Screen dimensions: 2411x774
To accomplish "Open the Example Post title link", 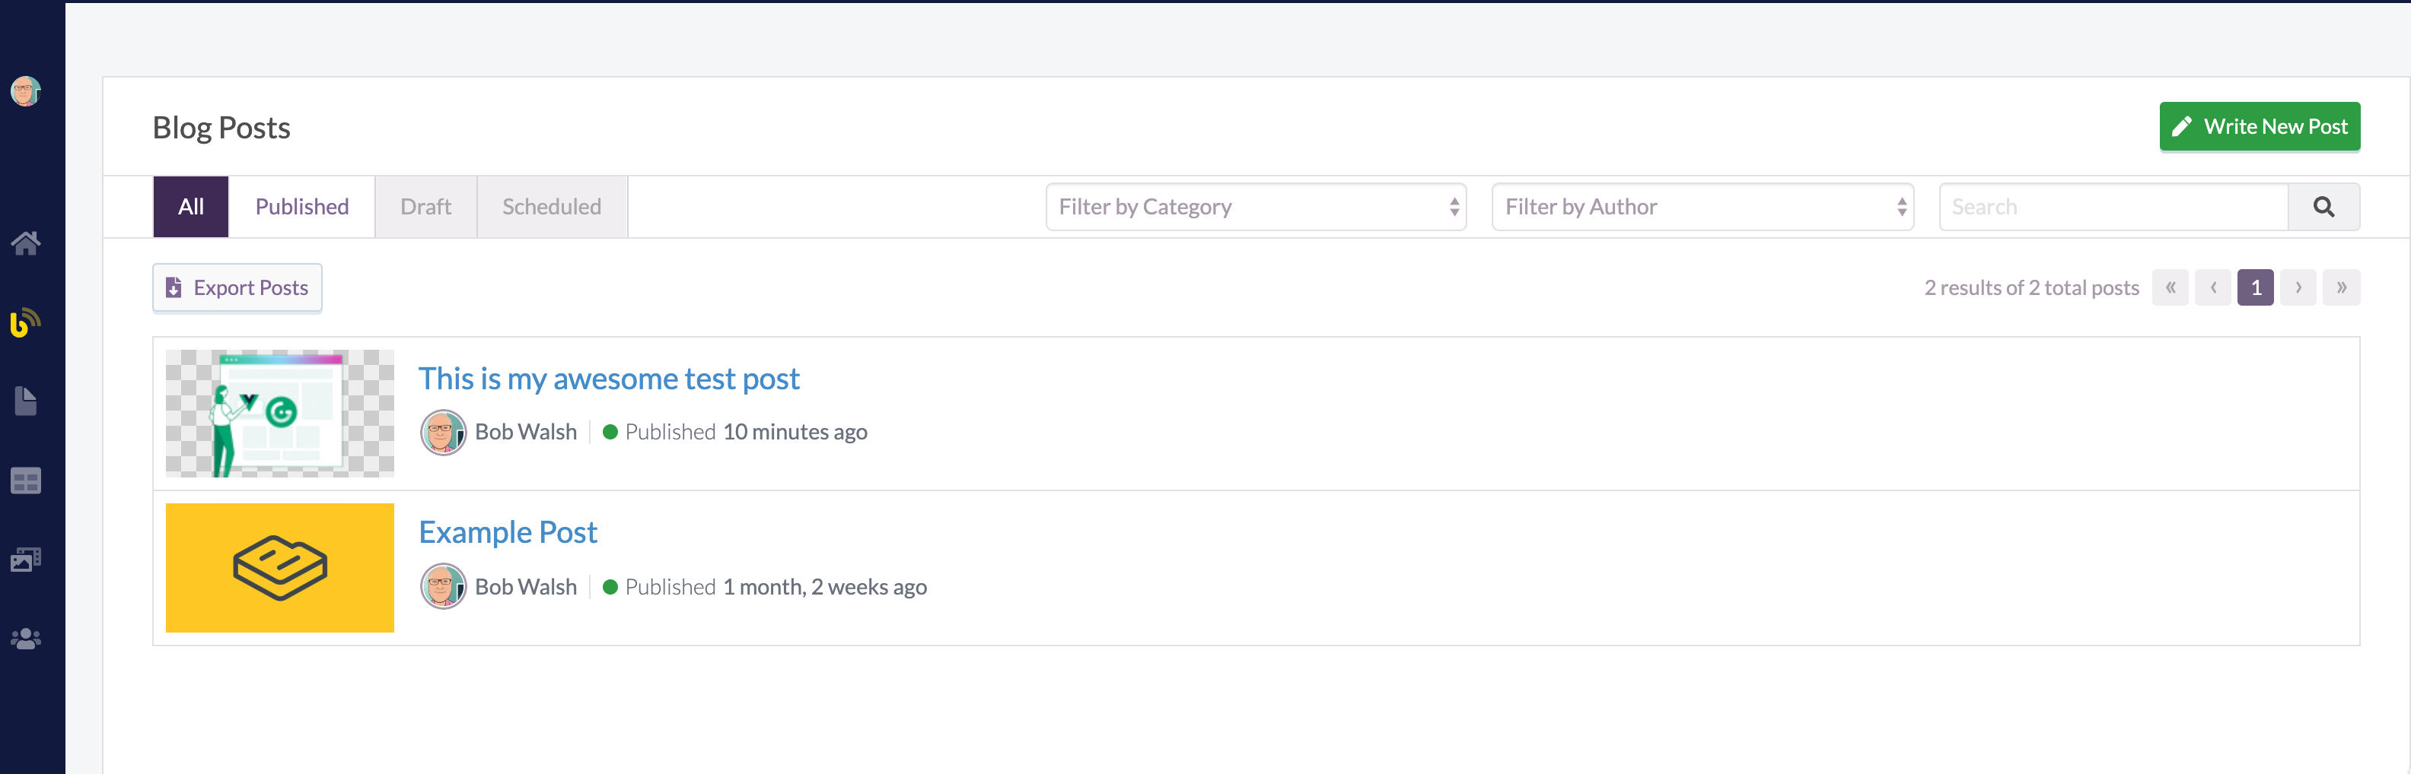I will tap(508, 532).
